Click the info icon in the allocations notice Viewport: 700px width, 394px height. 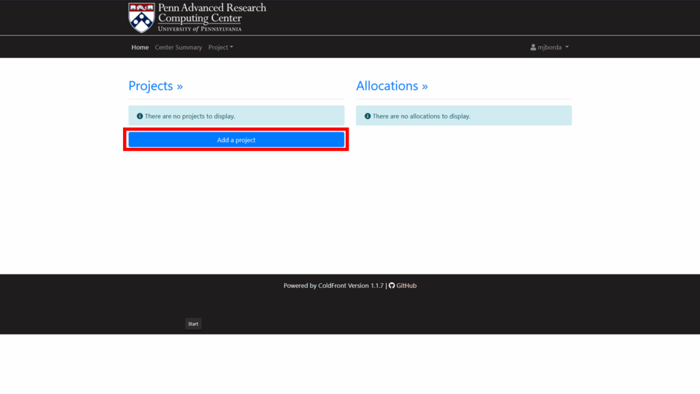click(x=367, y=116)
